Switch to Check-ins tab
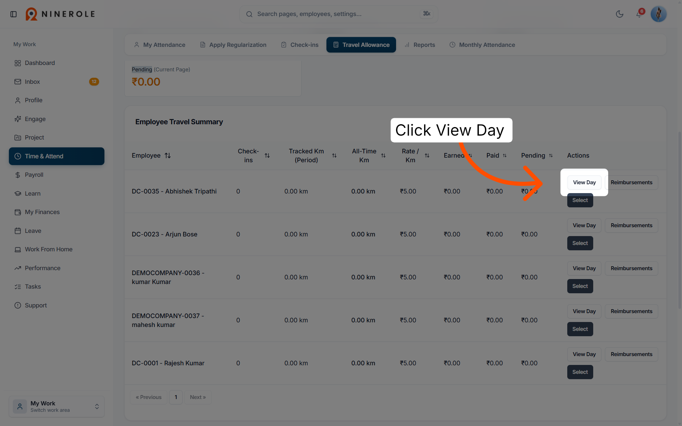 [x=300, y=45]
